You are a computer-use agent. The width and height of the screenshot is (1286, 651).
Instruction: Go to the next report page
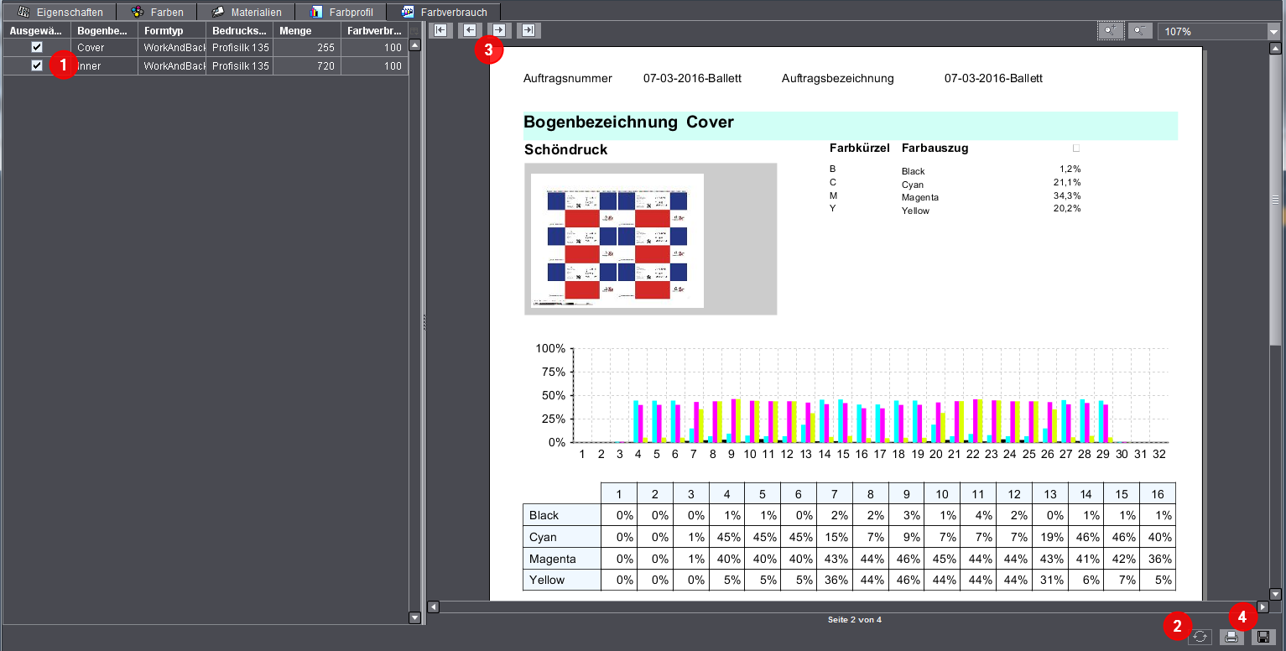pos(499,31)
